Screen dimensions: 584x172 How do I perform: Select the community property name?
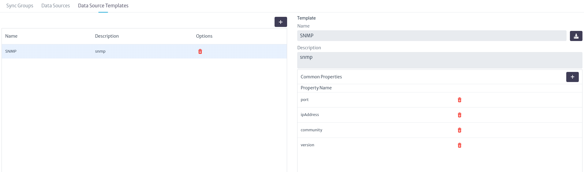[311, 130]
